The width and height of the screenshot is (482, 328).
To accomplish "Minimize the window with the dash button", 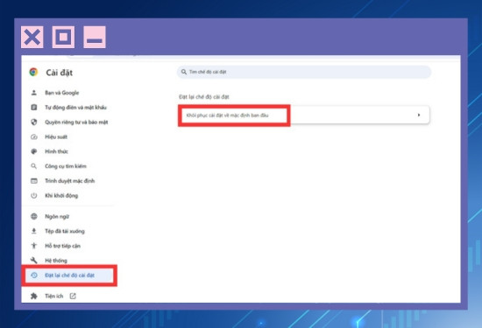I will click(95, 37).
